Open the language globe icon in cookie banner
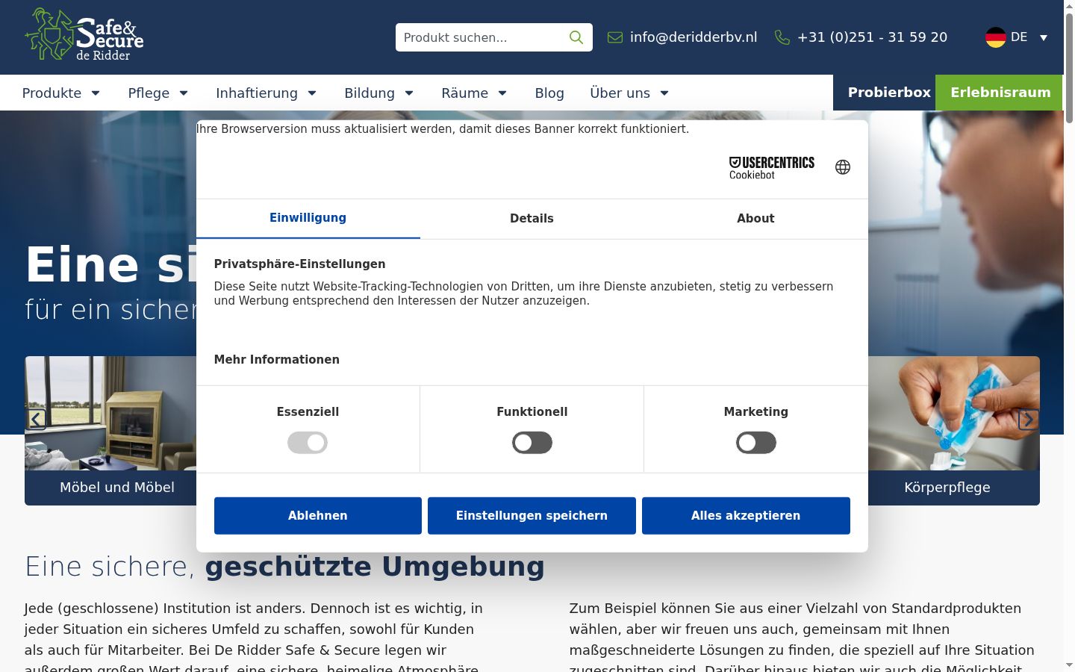The height and width of the screenshot is (672, 1075). (843, 167)
